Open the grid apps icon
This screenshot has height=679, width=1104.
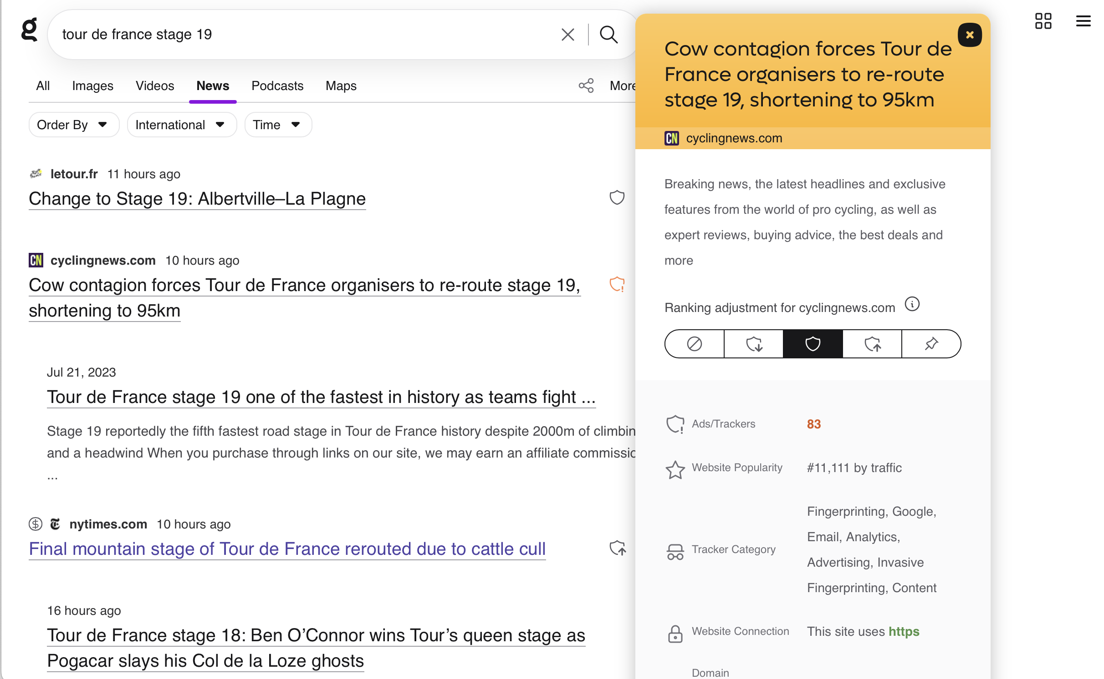[1043, 21]
